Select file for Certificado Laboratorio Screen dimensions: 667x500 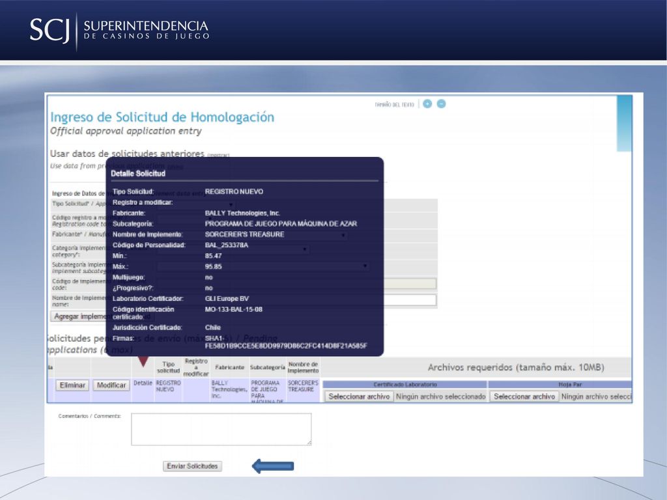[x=359, y=396]
